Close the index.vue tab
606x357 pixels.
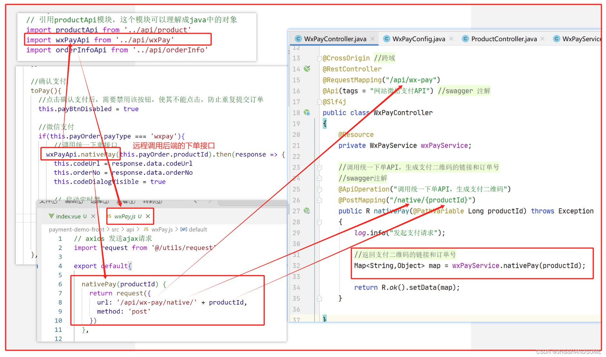point(93,216)
